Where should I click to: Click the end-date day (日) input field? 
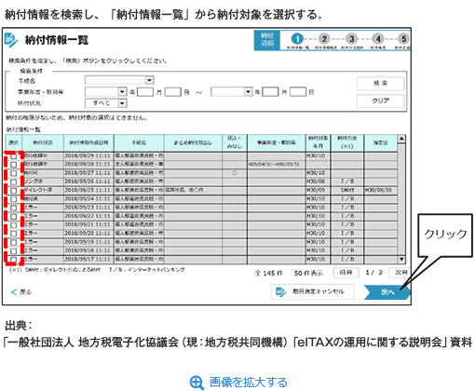point(298,92)
